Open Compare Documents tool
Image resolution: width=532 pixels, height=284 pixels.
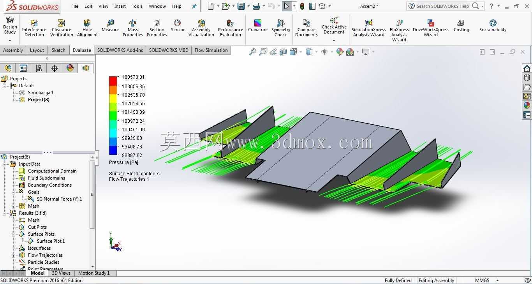pos(307,28)
